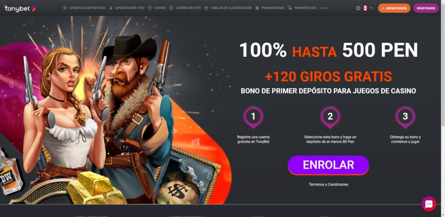Open the Promociones menu item
Viewport: 445px width, 217px height.
pyautogui.click(x=273, y=8)
